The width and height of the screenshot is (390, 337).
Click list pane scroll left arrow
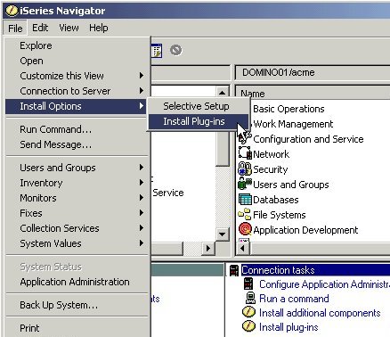pyautogui.click(x=243, y=248)
